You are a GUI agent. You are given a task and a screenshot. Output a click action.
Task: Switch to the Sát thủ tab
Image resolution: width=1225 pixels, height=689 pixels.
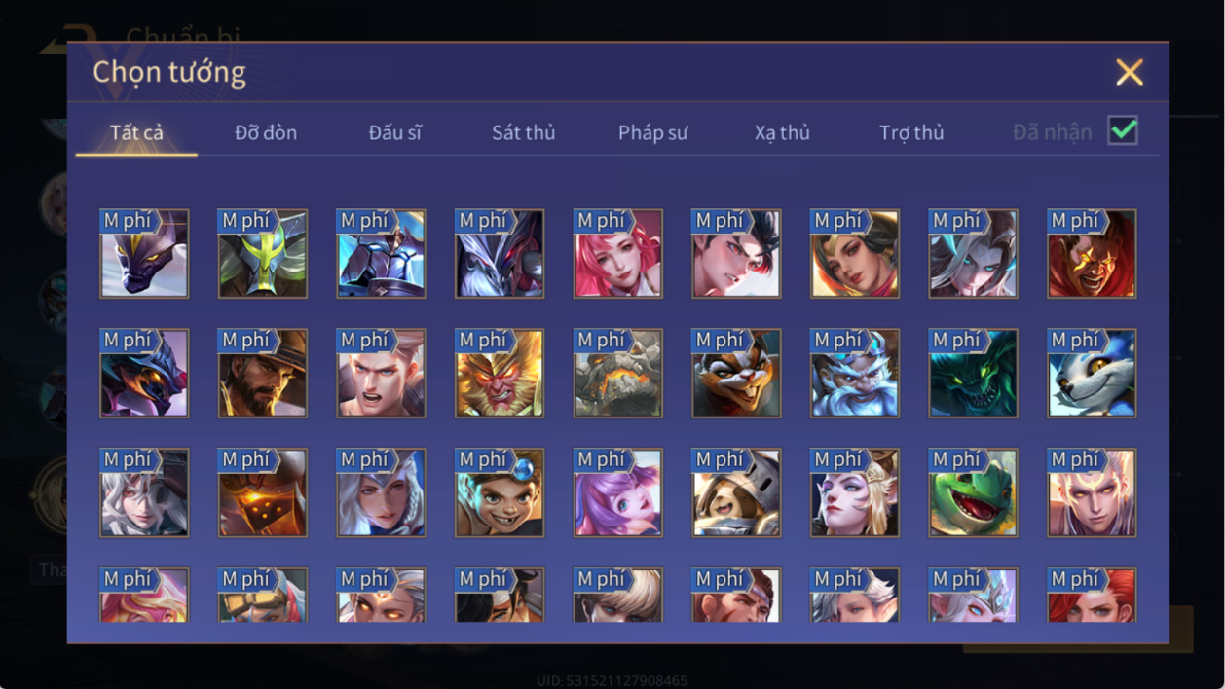[x=524, y=132]
